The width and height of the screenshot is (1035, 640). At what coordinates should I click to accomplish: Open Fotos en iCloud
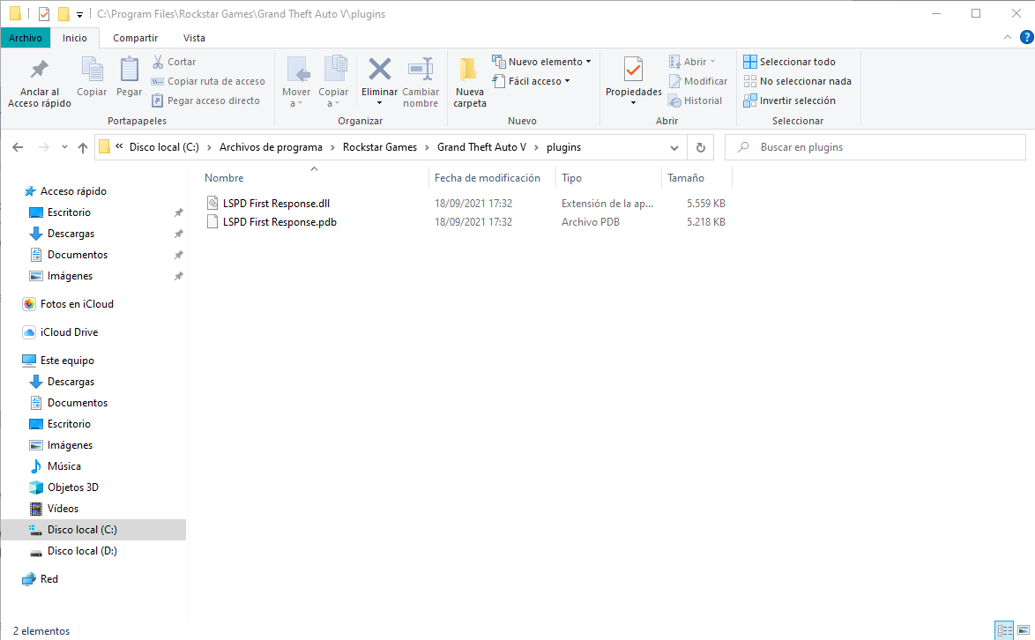pos(77,304)
